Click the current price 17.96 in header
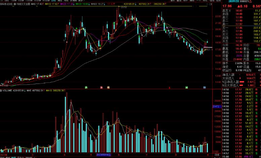261x158 pixels. 227,6
